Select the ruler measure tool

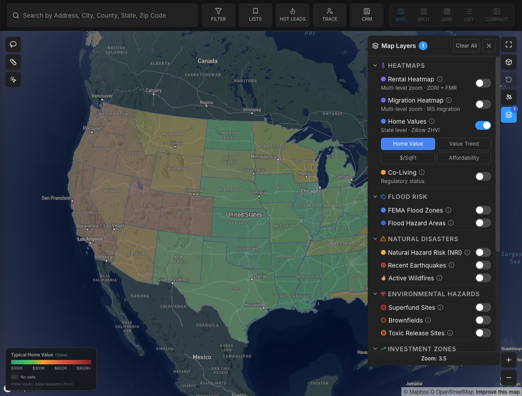click(13, 62)
